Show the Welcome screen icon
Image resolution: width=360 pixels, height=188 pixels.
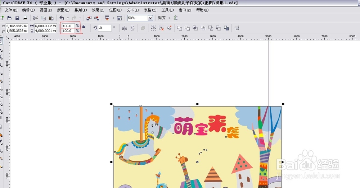(x=120, y=18)
